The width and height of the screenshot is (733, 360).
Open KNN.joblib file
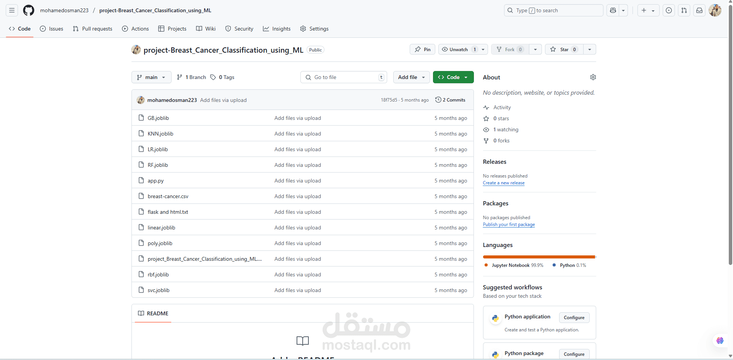point(161,134)
